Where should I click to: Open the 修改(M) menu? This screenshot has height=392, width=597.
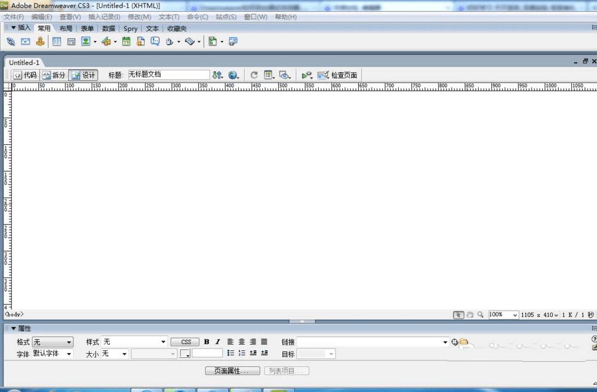click(x=139, y=17)
